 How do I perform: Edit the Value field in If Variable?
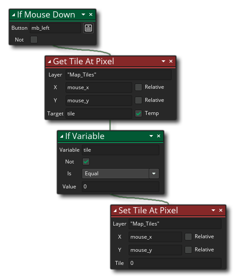click(120, 187)
